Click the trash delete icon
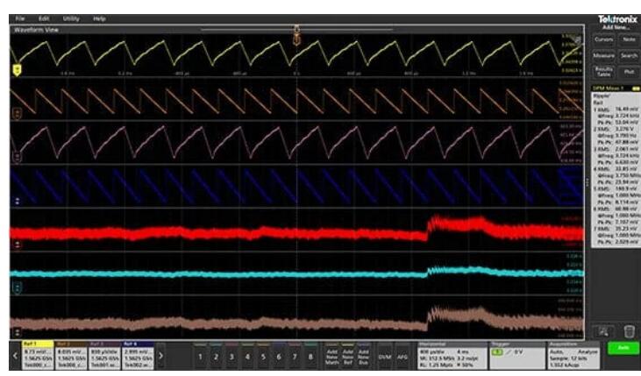Screen dimensions: 641x376 (629, 330)
